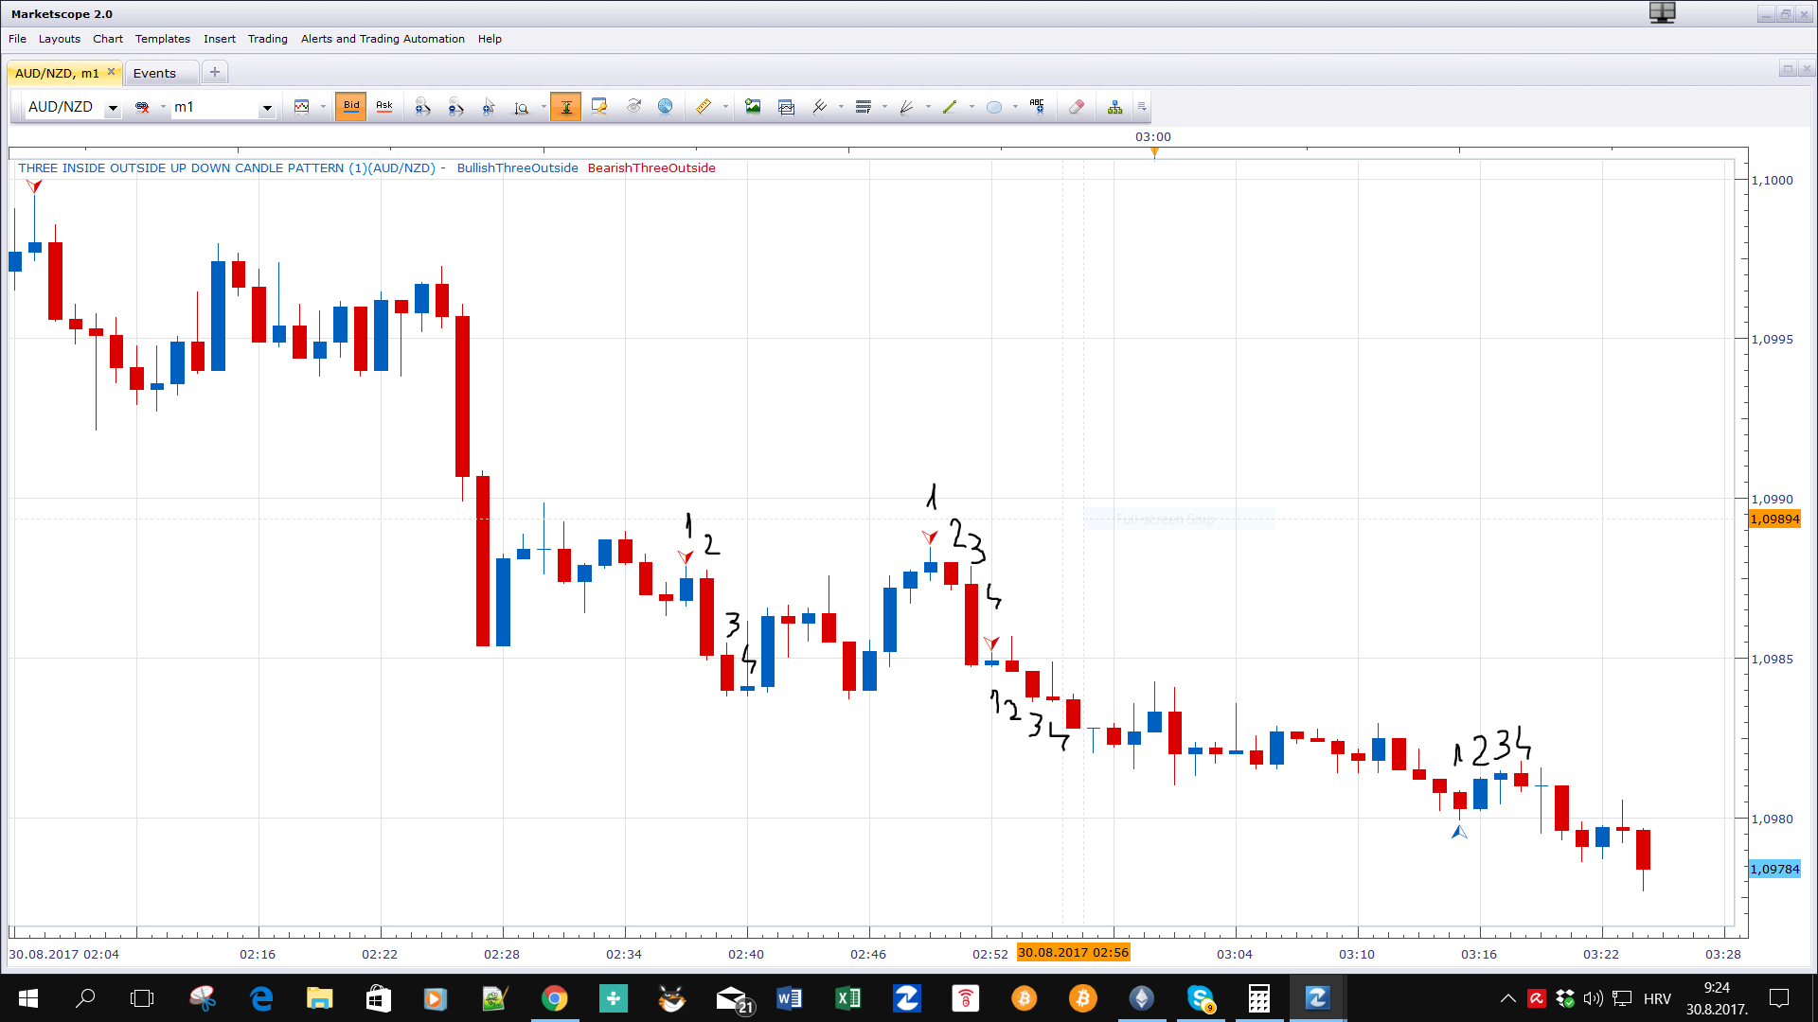Click the THREE INSIDE OUTSIDE indicator label
1818x1022 pixels.
tap(226, 167)
